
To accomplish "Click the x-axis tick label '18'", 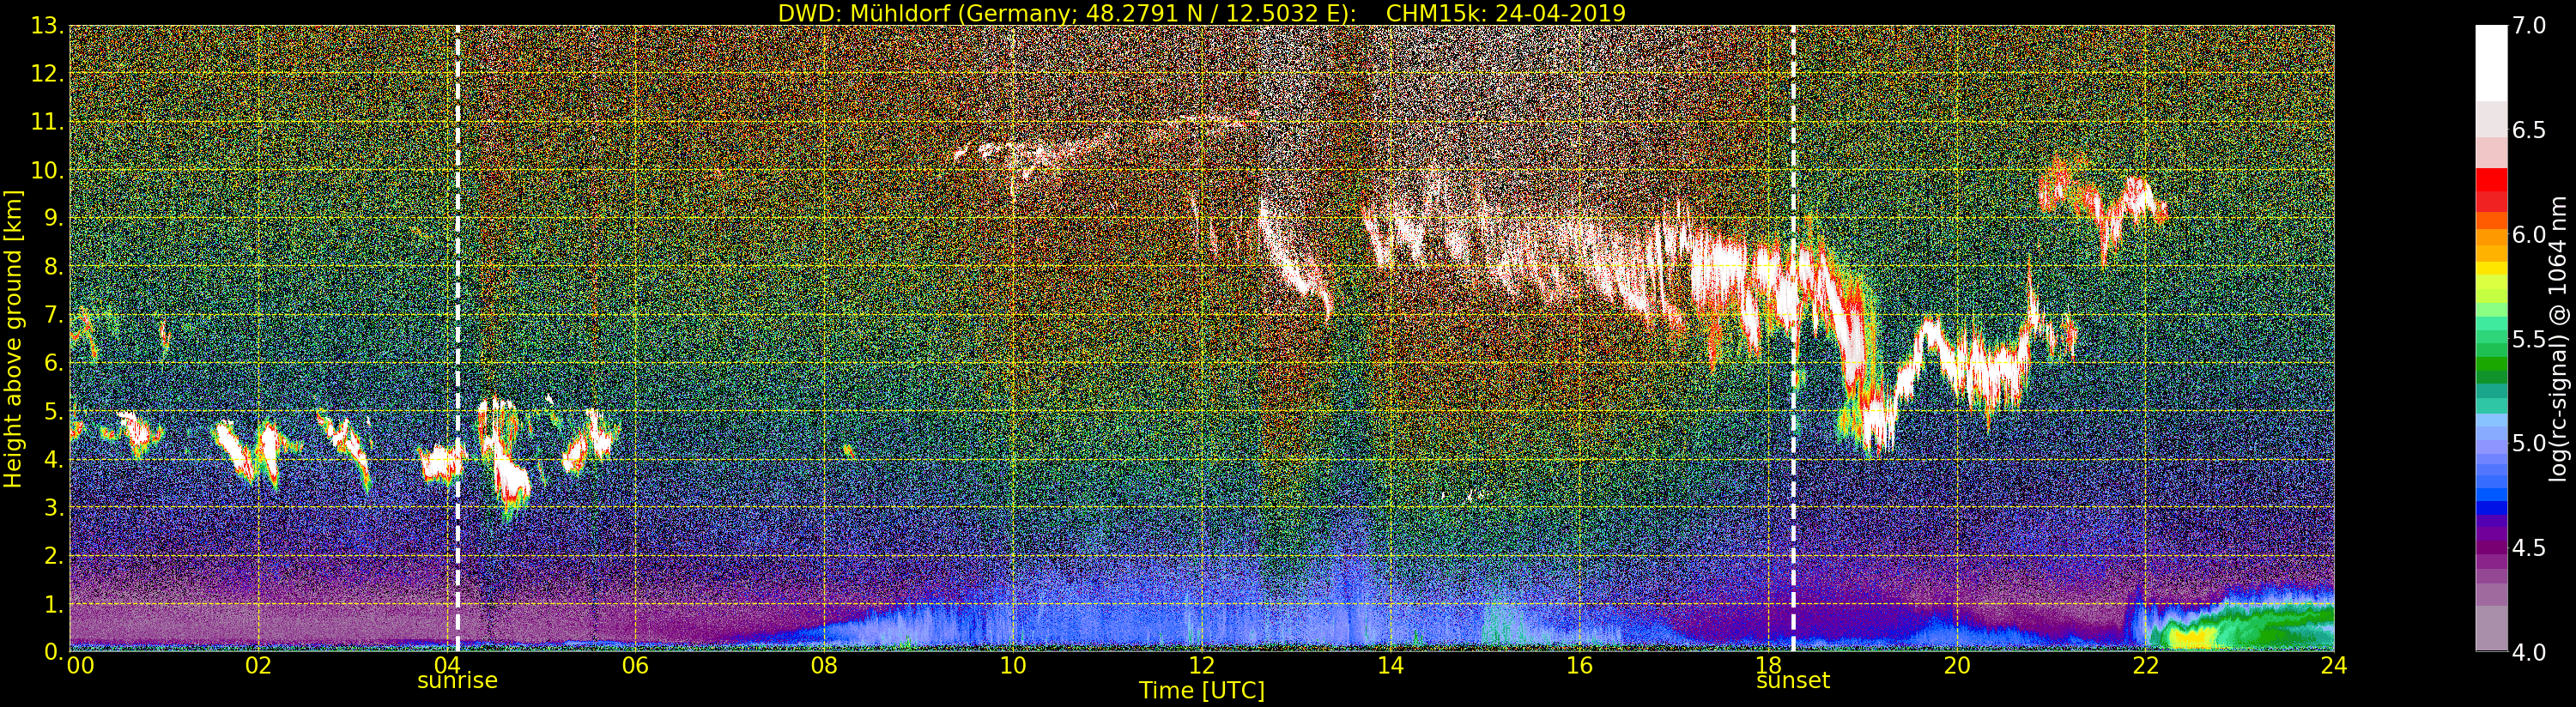I will point(1768,666).
